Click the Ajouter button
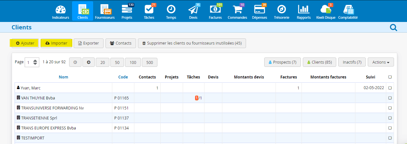The image size is (407, 144). click(x=25, y=43)
